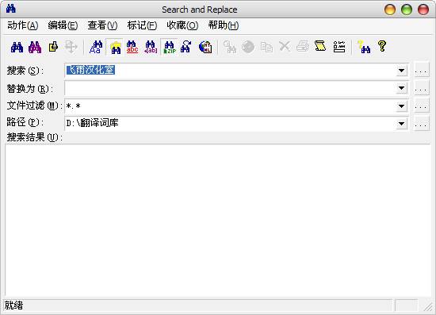Expand the 文件过滤(M) dropdown arrow
This screenshot has width=436, height=315.
tap(401, 106)
